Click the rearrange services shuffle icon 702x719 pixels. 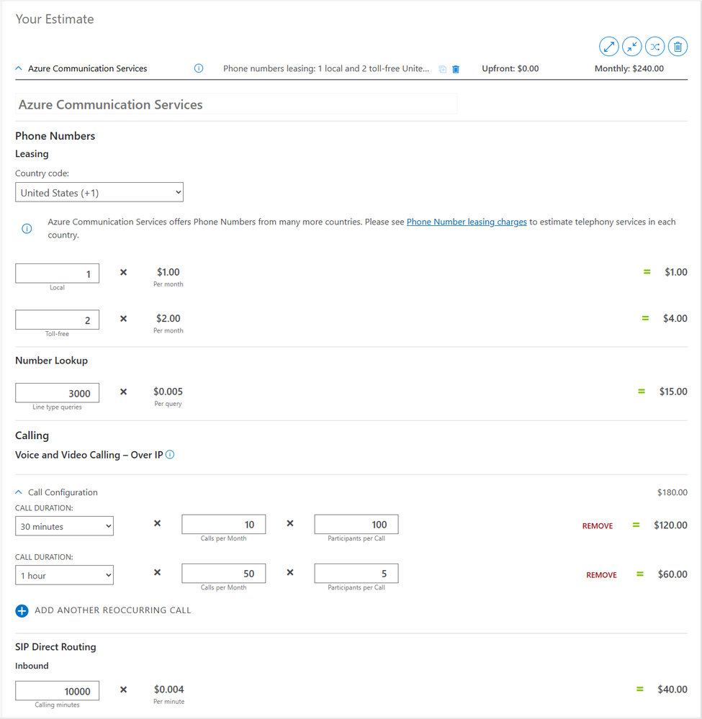click(x=654, y=46)
